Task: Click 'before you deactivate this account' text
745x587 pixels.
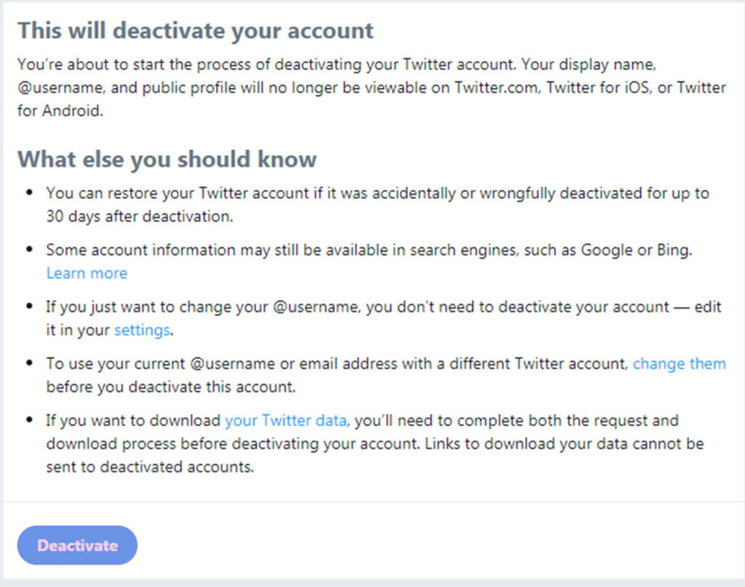Action: click(x=170, y=387)
